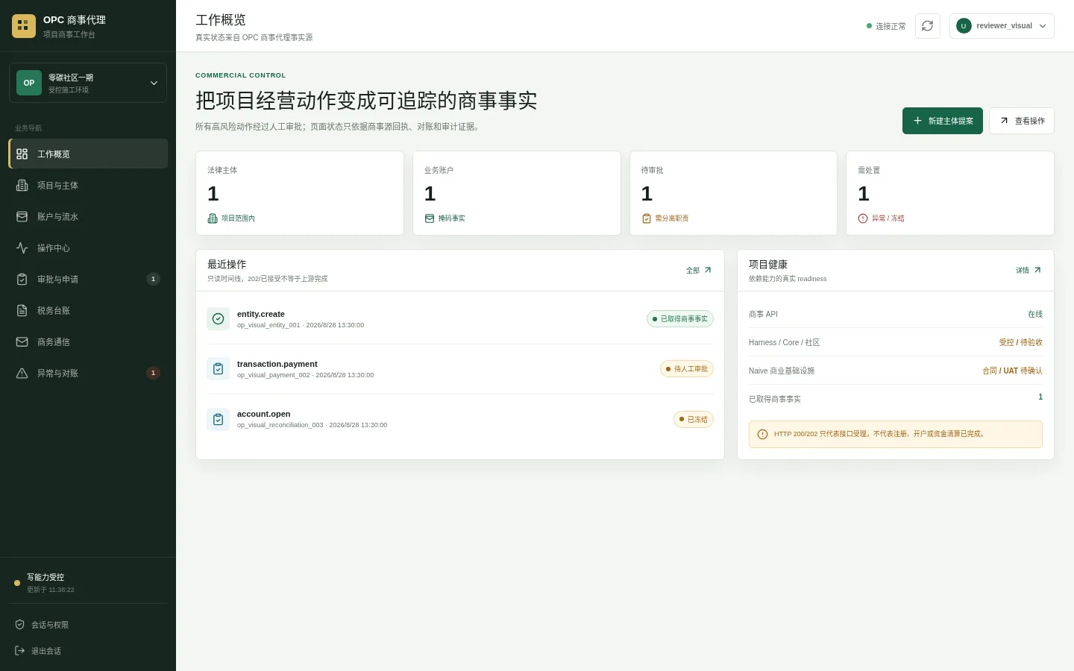Click the 写能力受控 status dot
Image resolution: width=1074 pixels, height=671 pixels.
pyautogui.click(x=17, y=583)
